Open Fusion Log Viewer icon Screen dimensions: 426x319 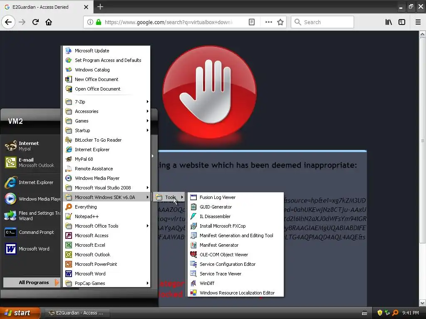(x=193, y=197)
